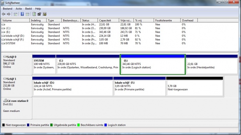Select the (C:) 230,00 GB NTFS partition block

88,64
